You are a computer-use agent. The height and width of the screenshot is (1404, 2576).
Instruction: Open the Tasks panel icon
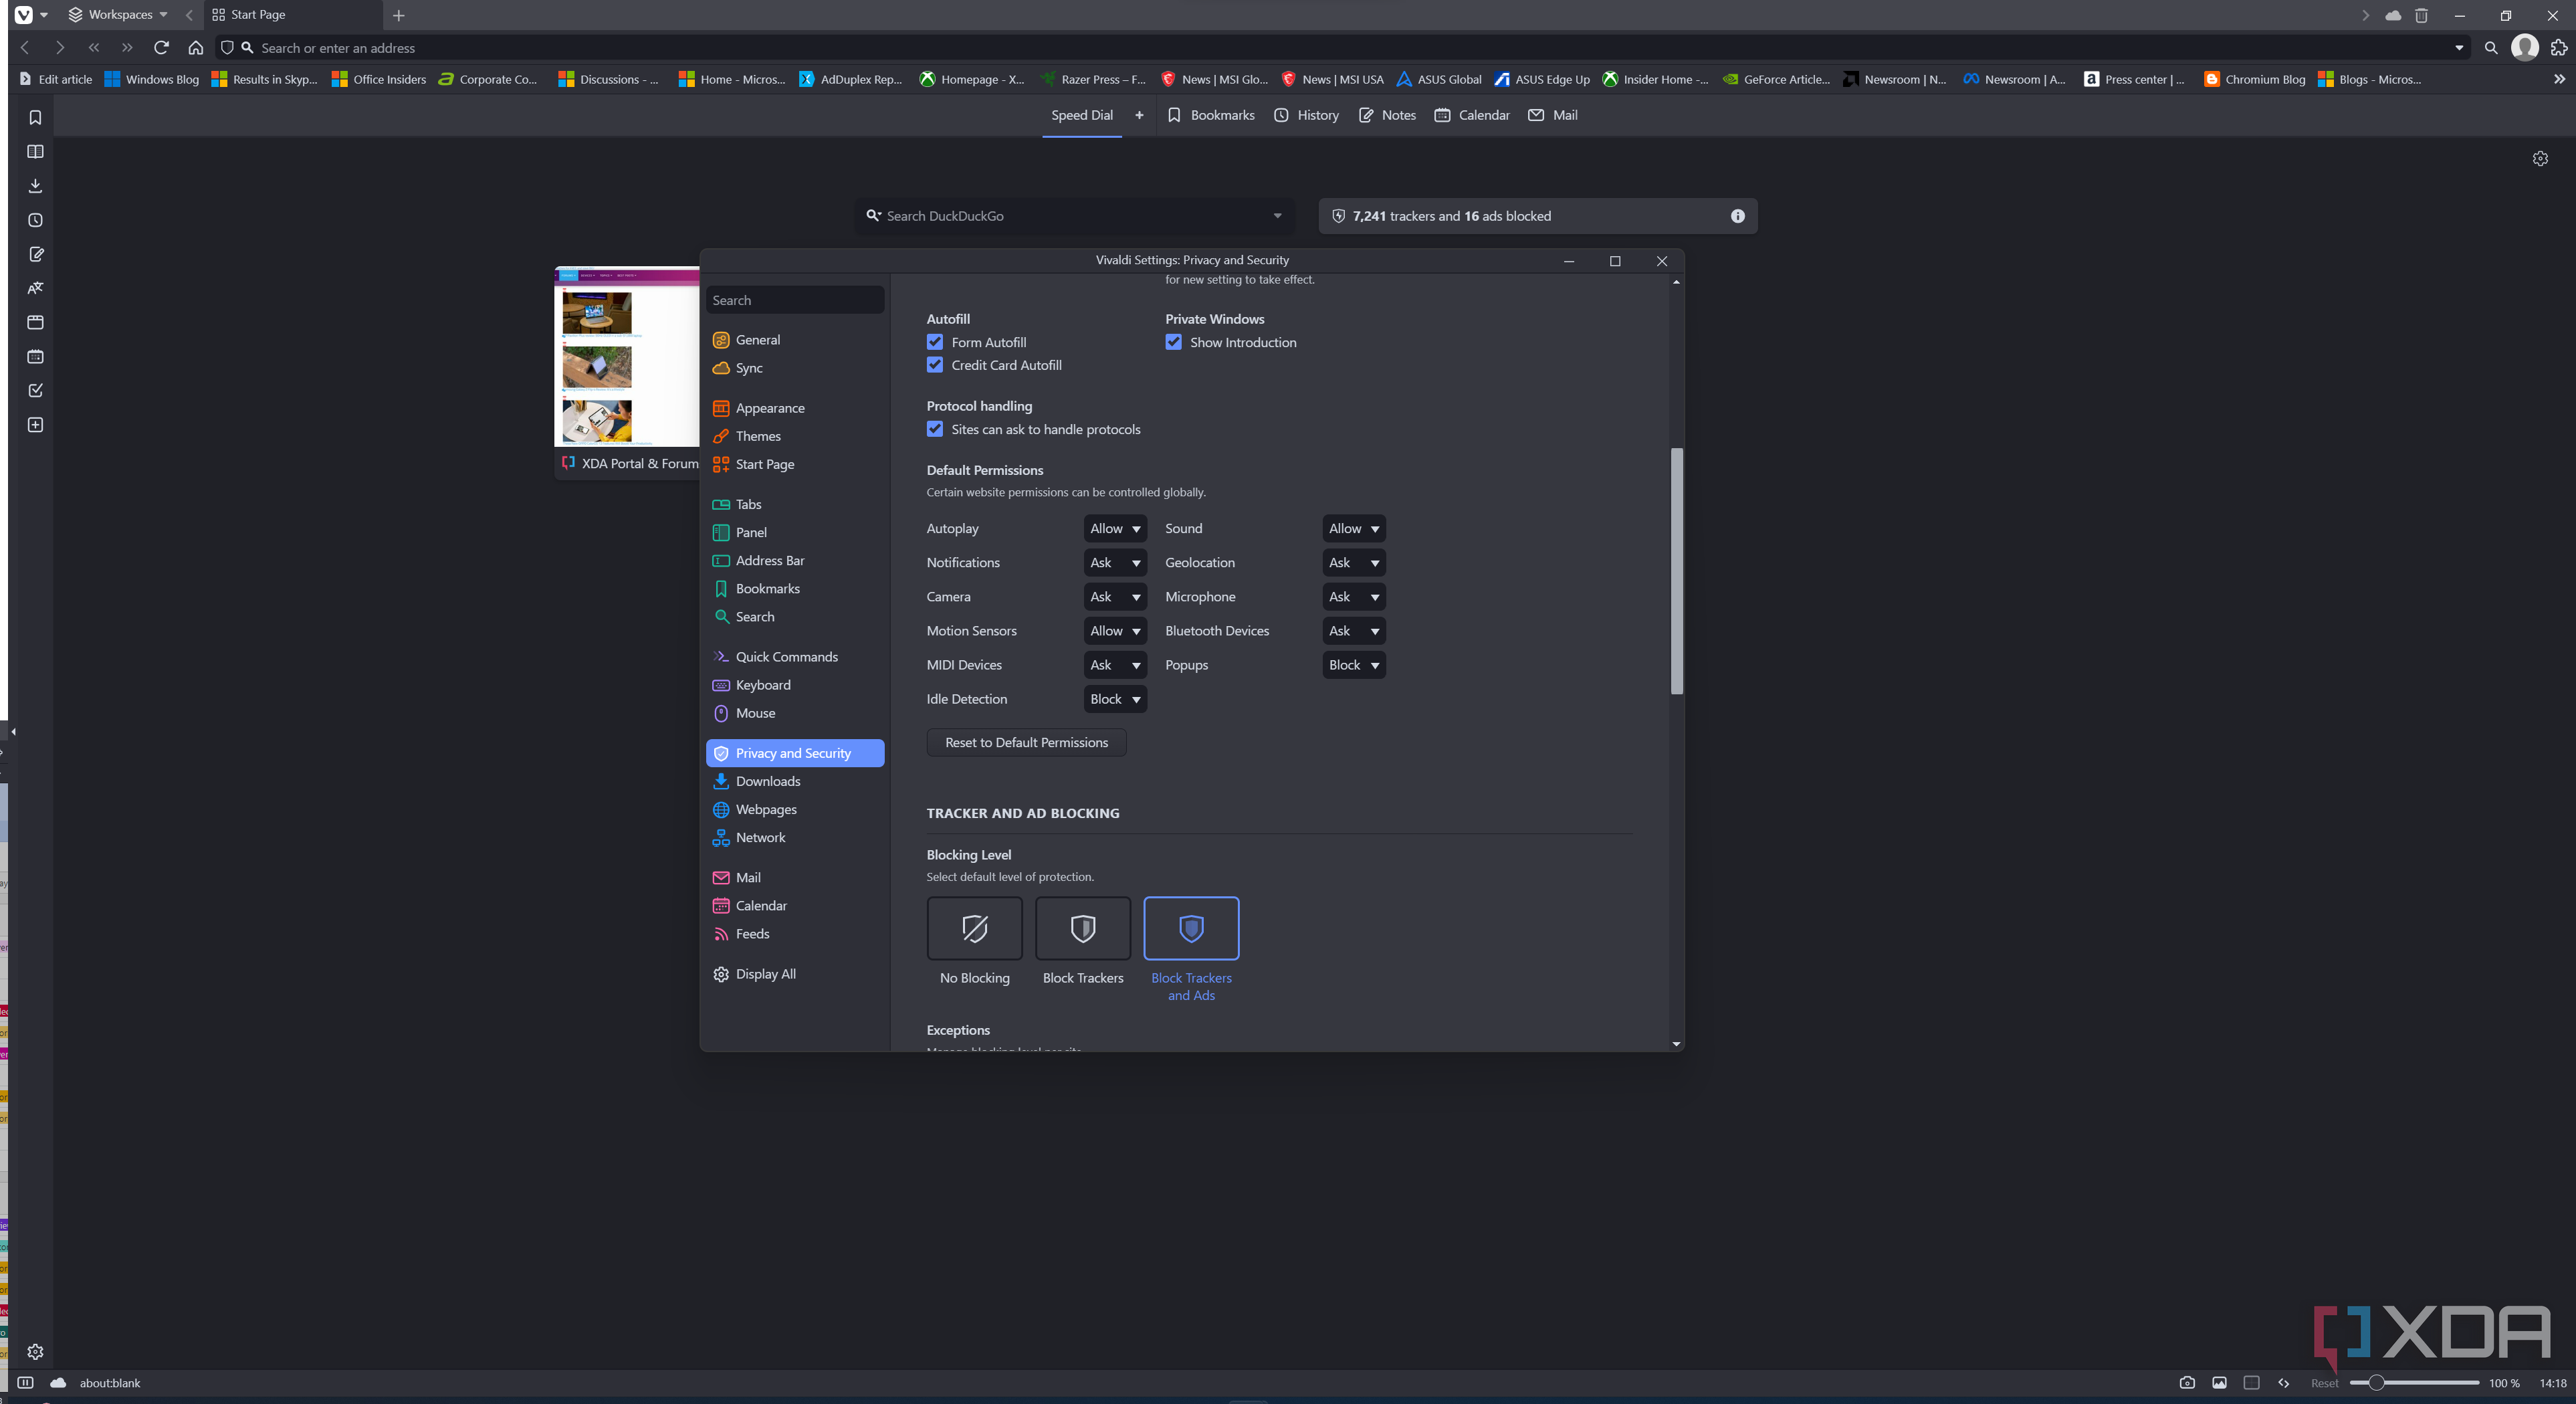pos(35,390)
